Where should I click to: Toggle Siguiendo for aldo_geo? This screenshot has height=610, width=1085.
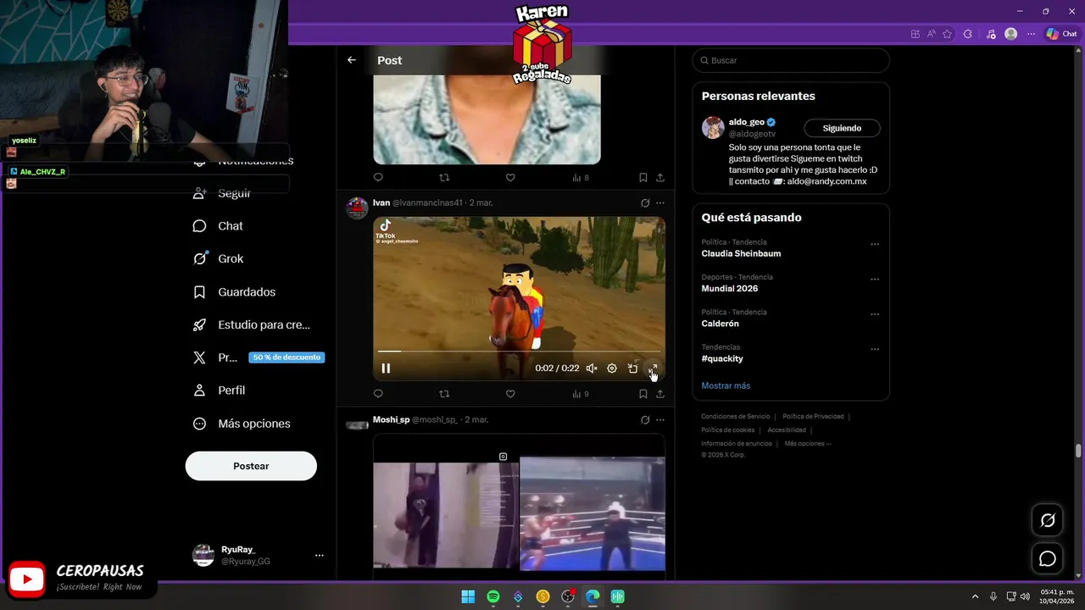point(842,128)
